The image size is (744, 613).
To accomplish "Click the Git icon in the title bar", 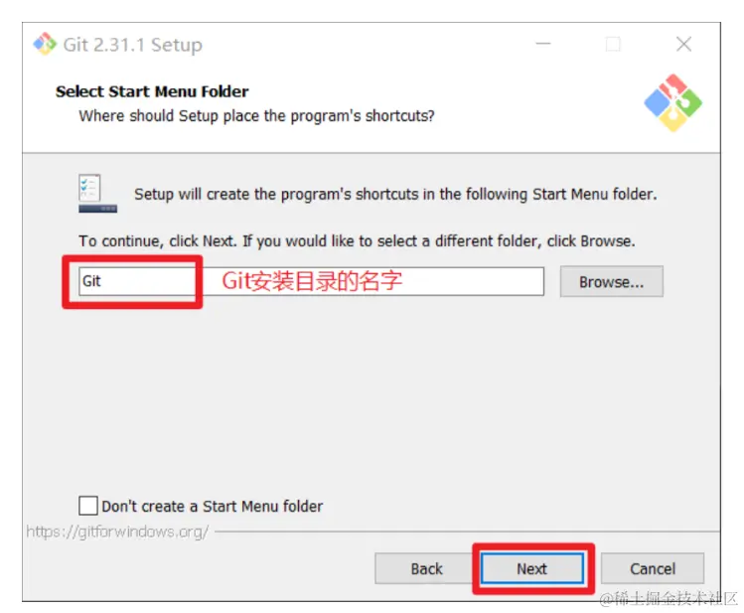I will point(45,44).
